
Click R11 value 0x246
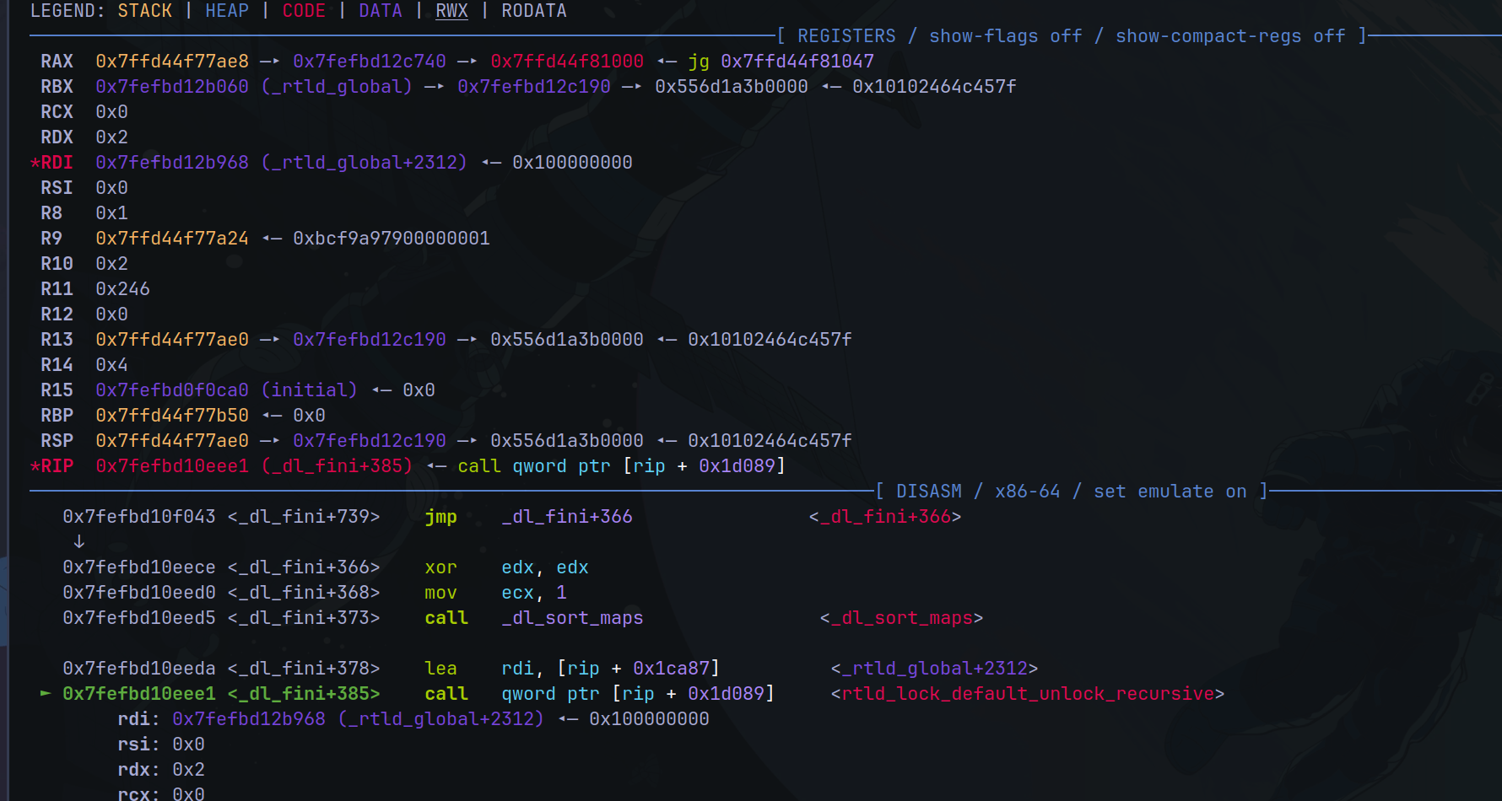122,289
